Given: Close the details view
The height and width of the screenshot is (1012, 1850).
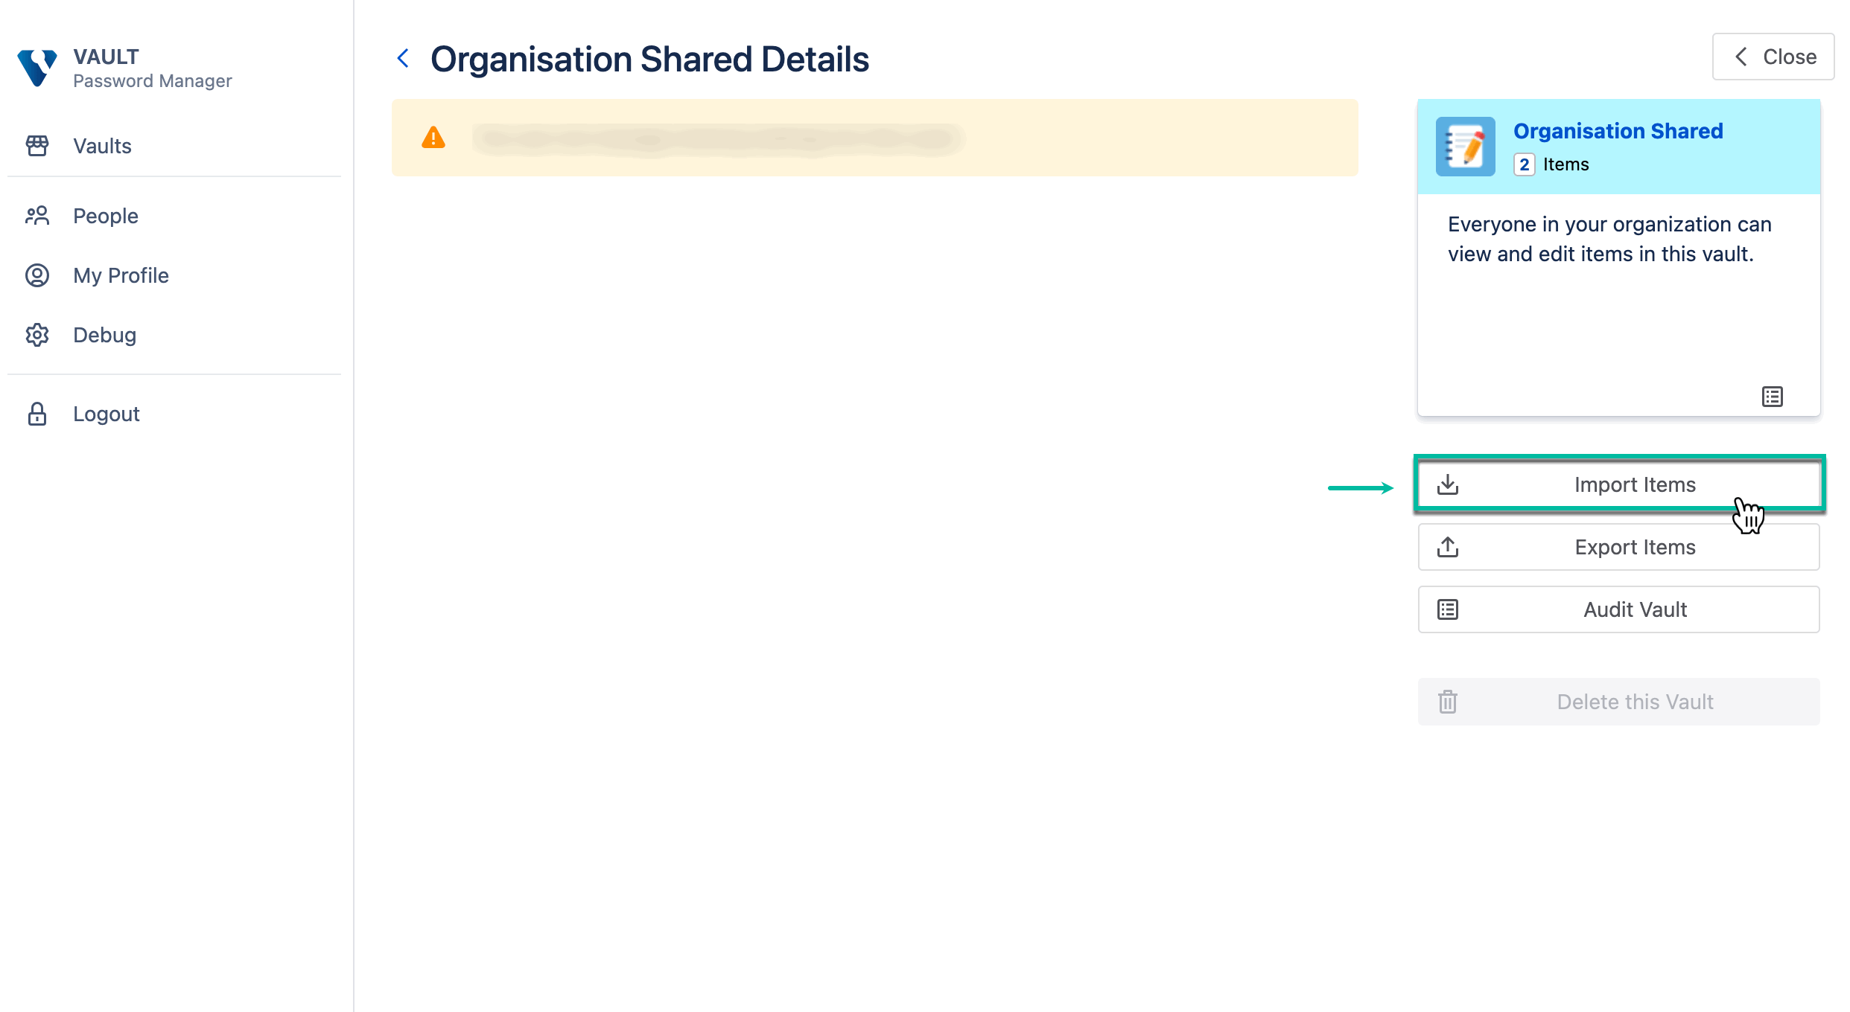Looking at the screenshot, I should (x=1773, y=57).
